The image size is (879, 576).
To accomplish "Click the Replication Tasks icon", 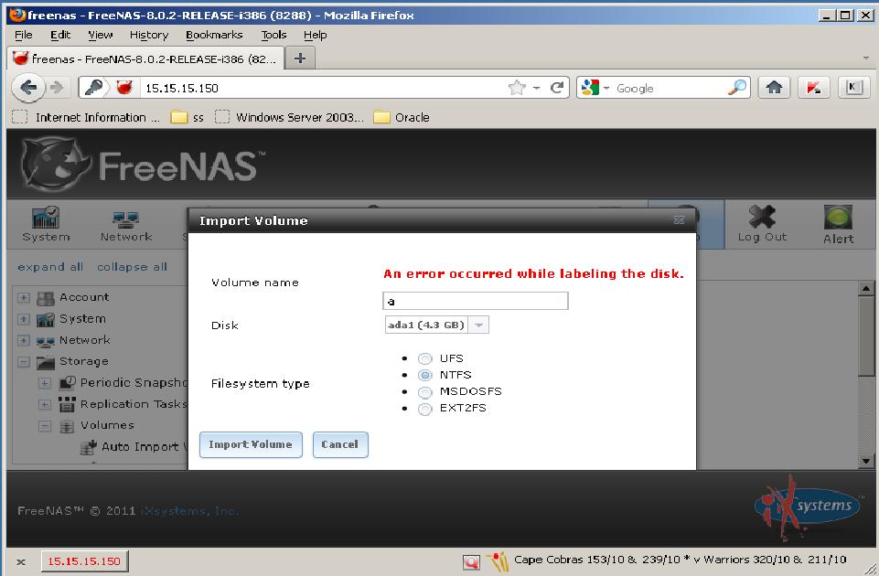I will point(67,404).
